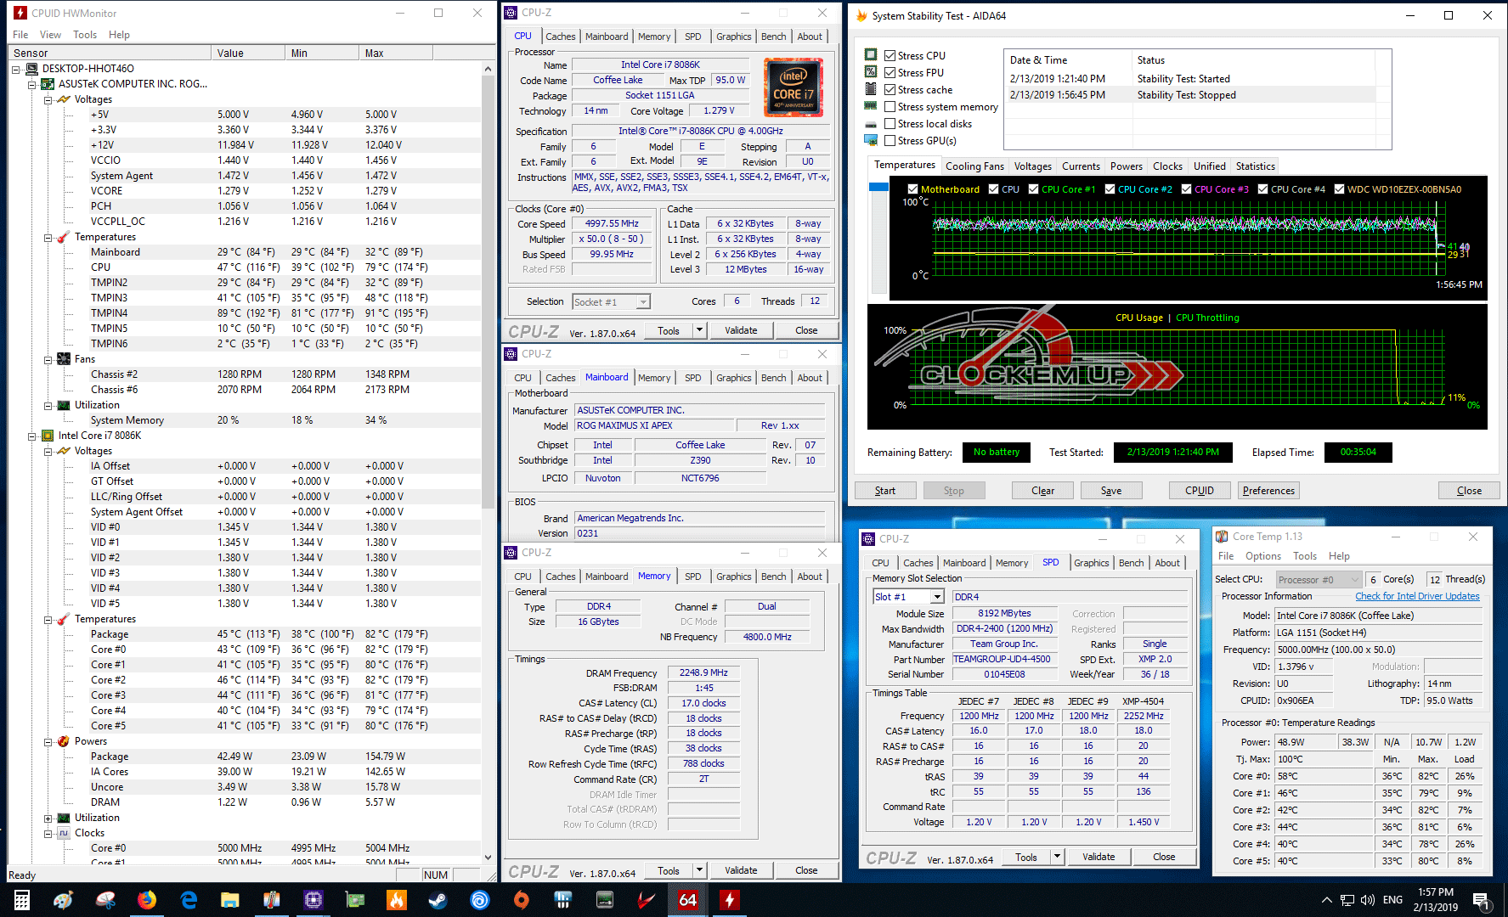Open the Tools menu in HWMonitor

[85, 35]
